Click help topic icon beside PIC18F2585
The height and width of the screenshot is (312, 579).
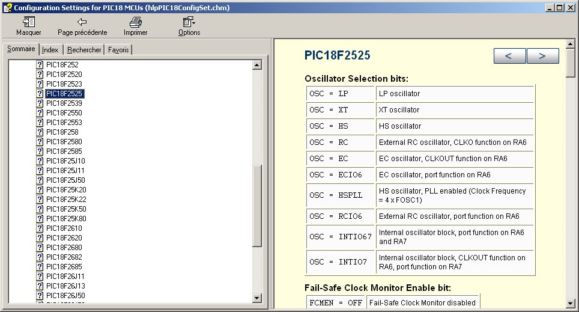[x=40, y=151]
